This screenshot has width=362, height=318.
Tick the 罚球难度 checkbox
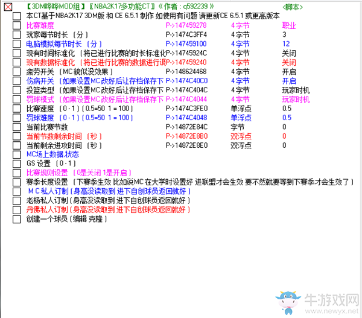click(x=17, y=118)
